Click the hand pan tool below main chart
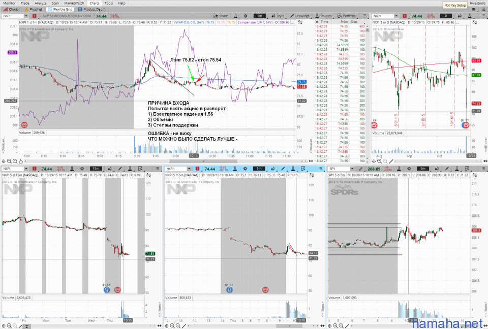The width and height of the screenshot is (488, 329). point(20,161)
